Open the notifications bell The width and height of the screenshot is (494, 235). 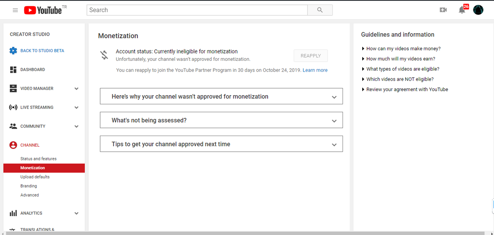pos(462,10)
